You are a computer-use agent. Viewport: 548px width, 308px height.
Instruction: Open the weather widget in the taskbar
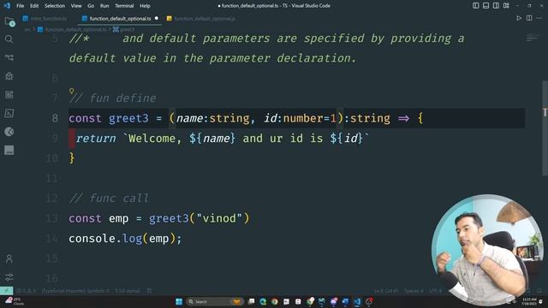[x=14, y=301]
